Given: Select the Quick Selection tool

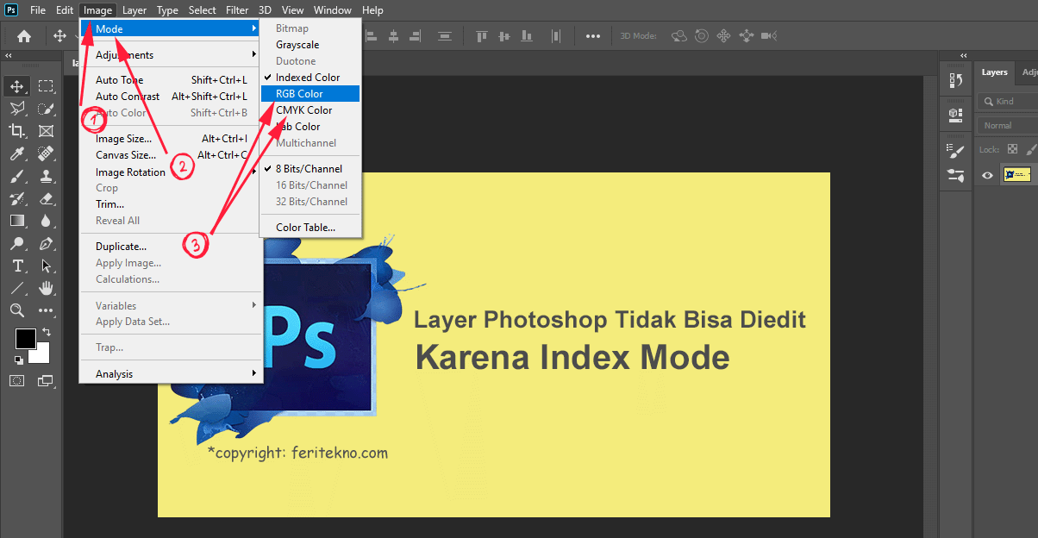Looking at the screenshot, I should click(46, 109).
